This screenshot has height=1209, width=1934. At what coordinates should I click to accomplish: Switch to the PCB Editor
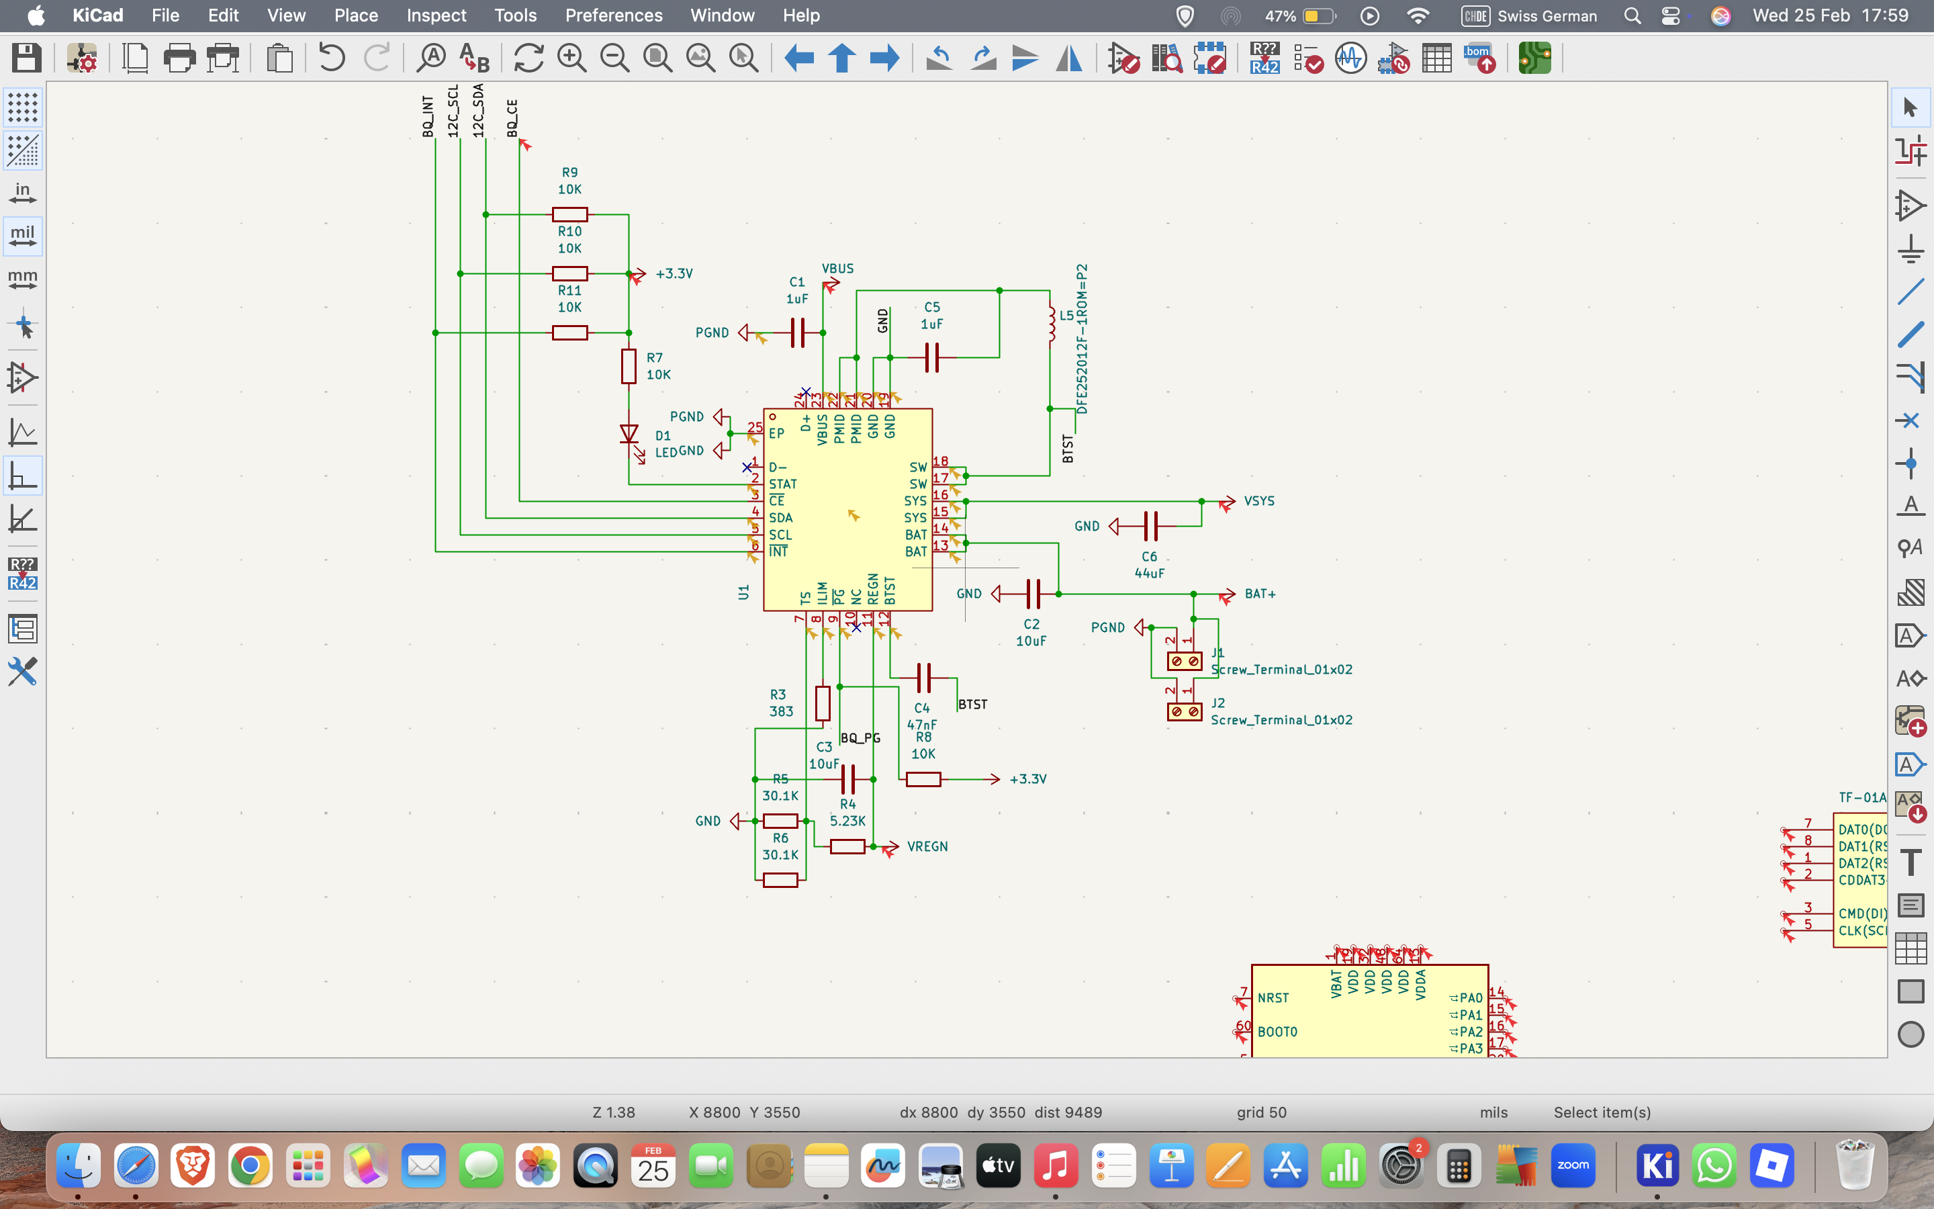[1535, 58]
